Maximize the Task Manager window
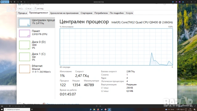 pyautogui.click(x=165, y=4)
